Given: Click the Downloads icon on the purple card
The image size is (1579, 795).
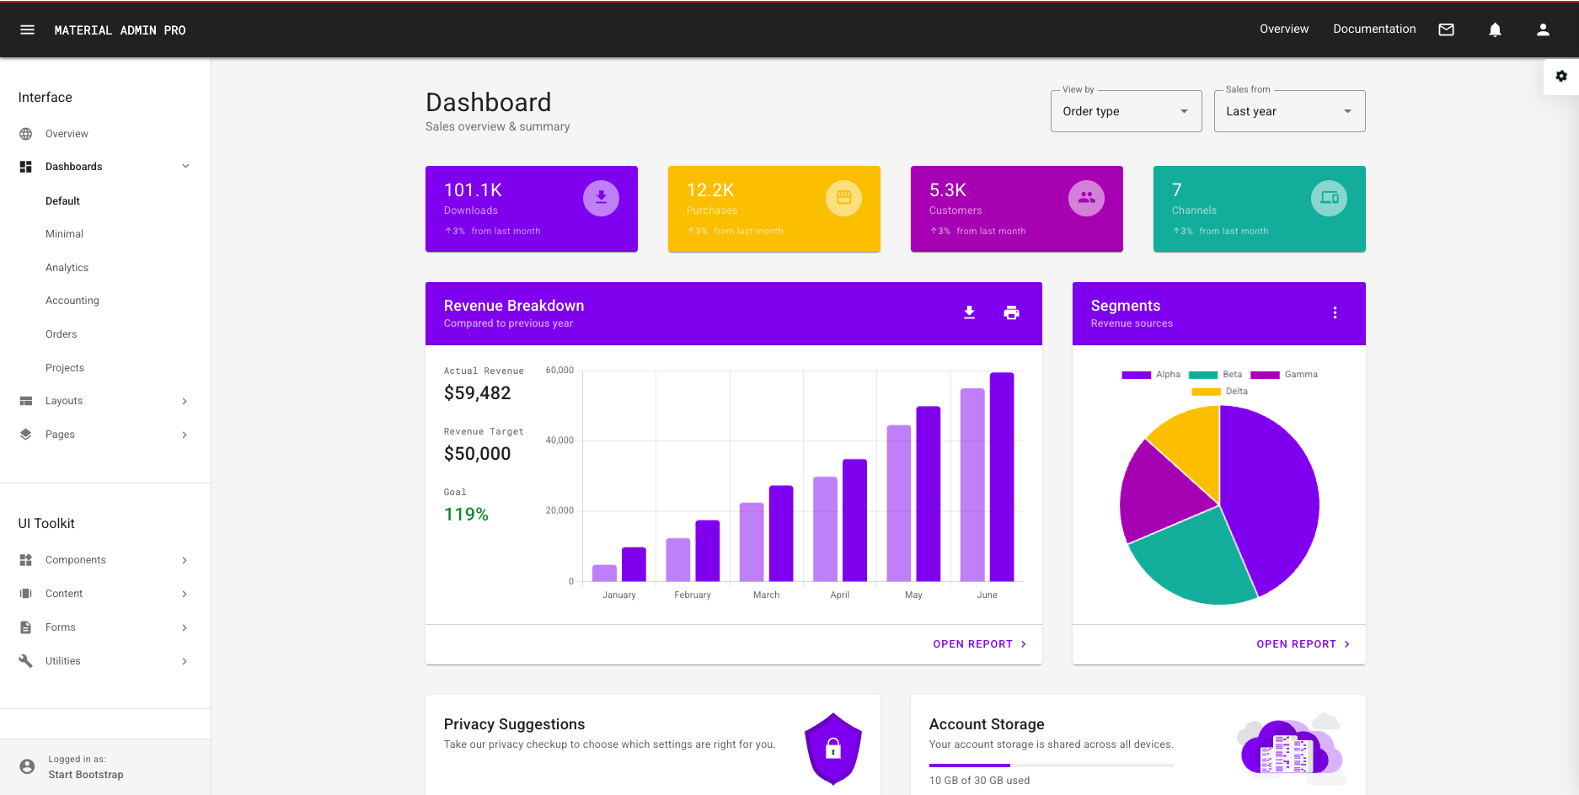Looking at the screenshot, I should pos(601,198).
